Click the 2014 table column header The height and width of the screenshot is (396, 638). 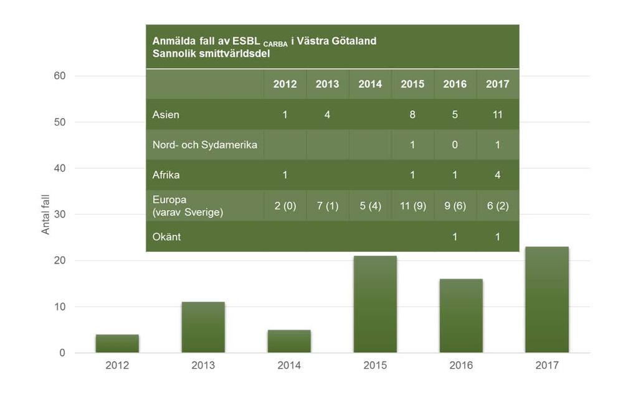click(370, 84)
